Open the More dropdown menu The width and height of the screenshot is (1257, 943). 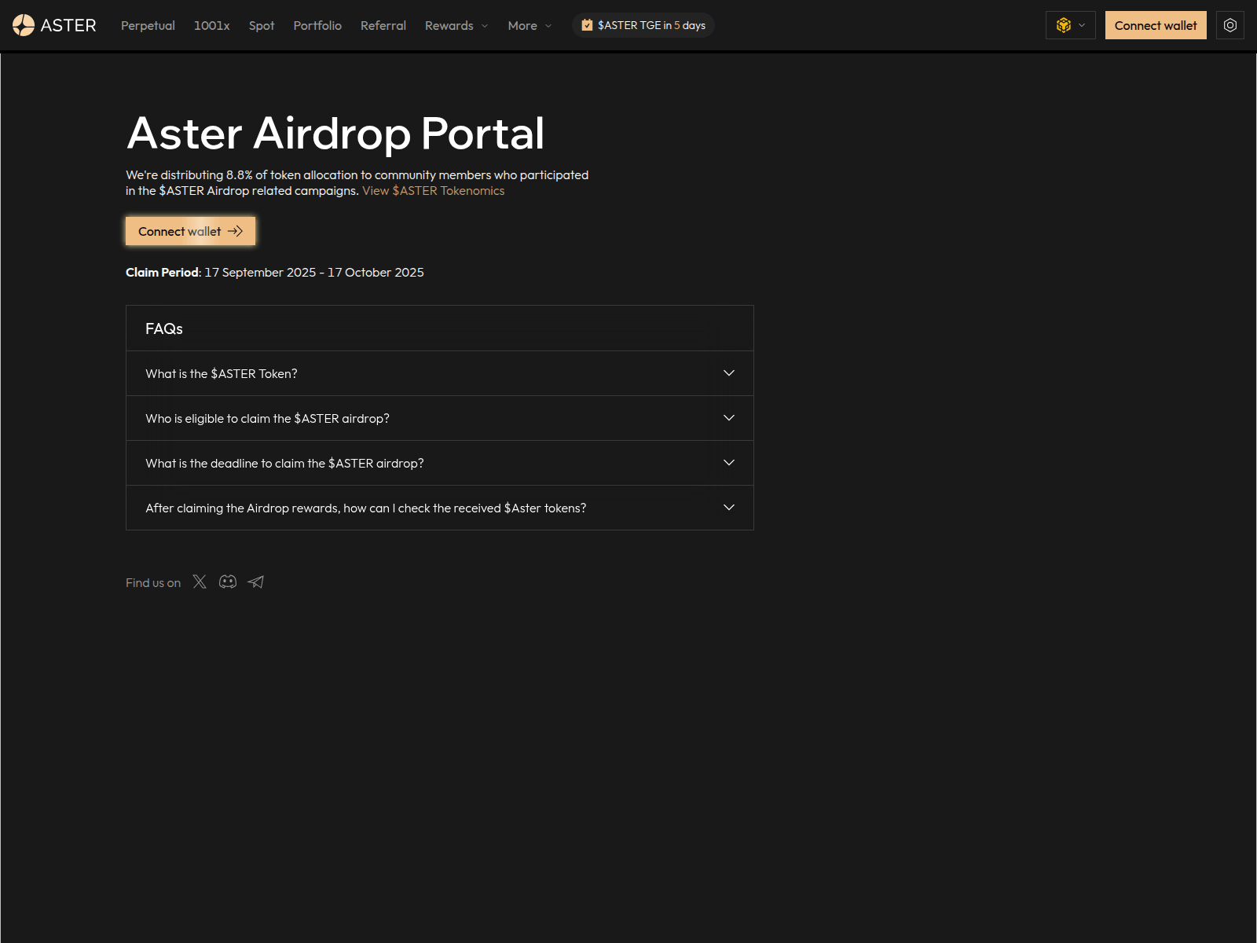click(x=529, y=25)
